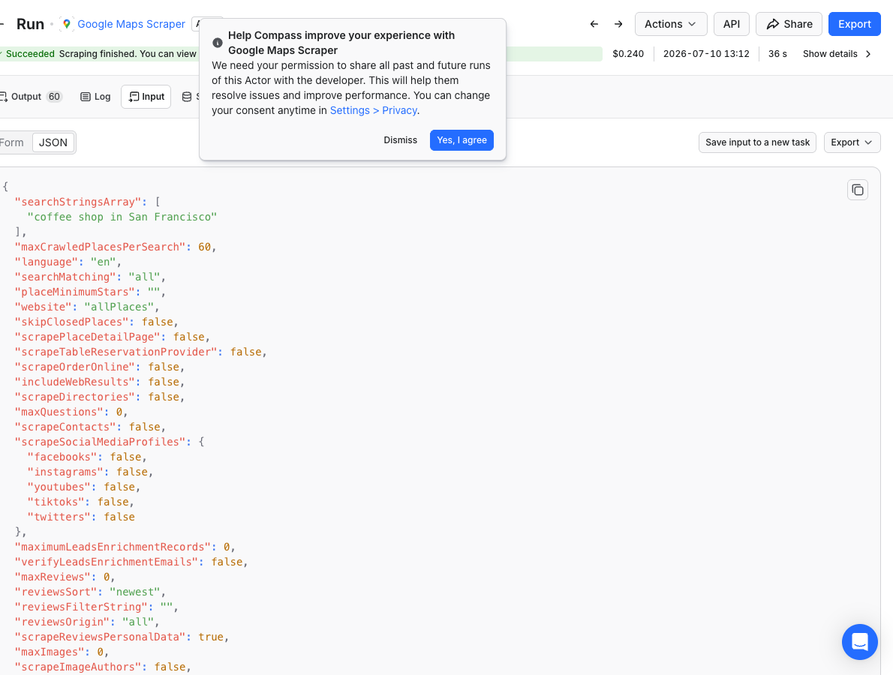
Task: Switch to the Output tab
Action: (30, 97)
